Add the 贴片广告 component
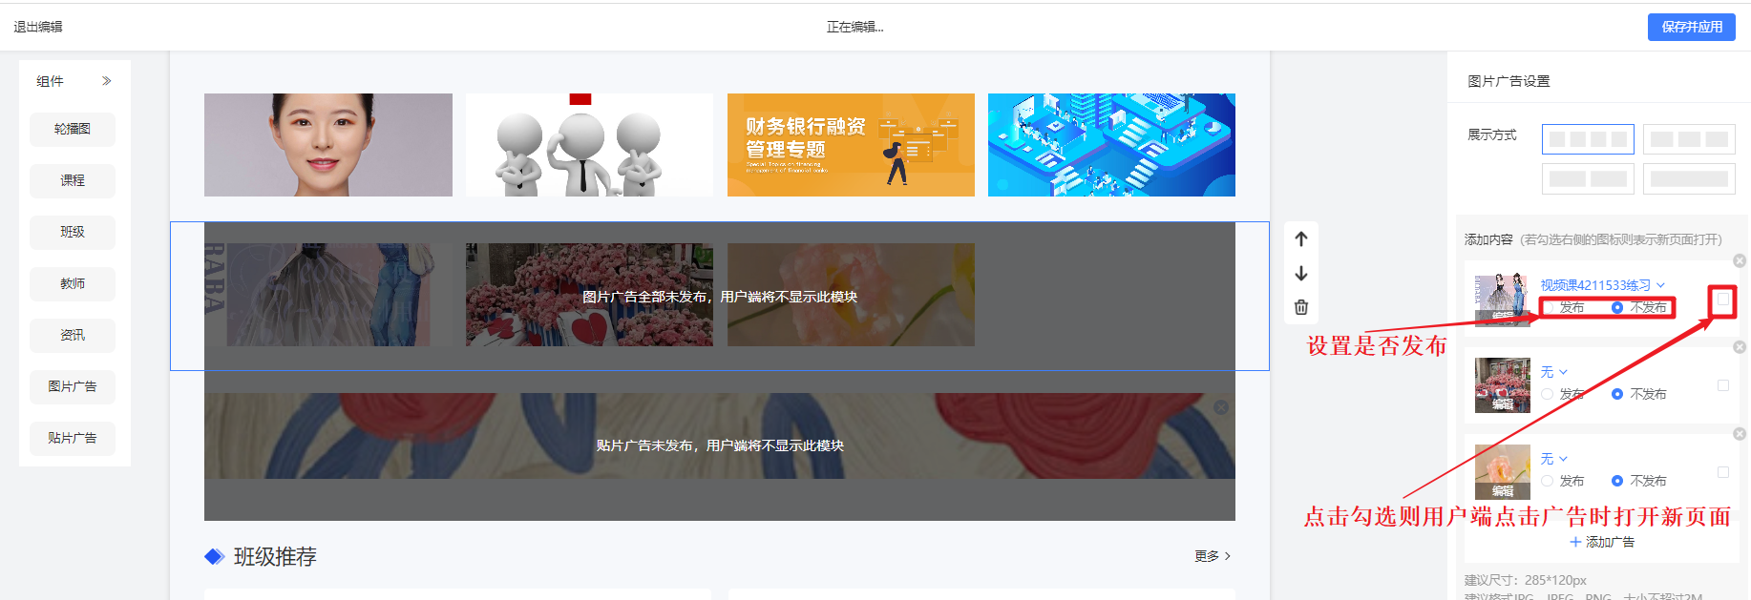This screenshot has height=600, width=1751. [73, 438]
